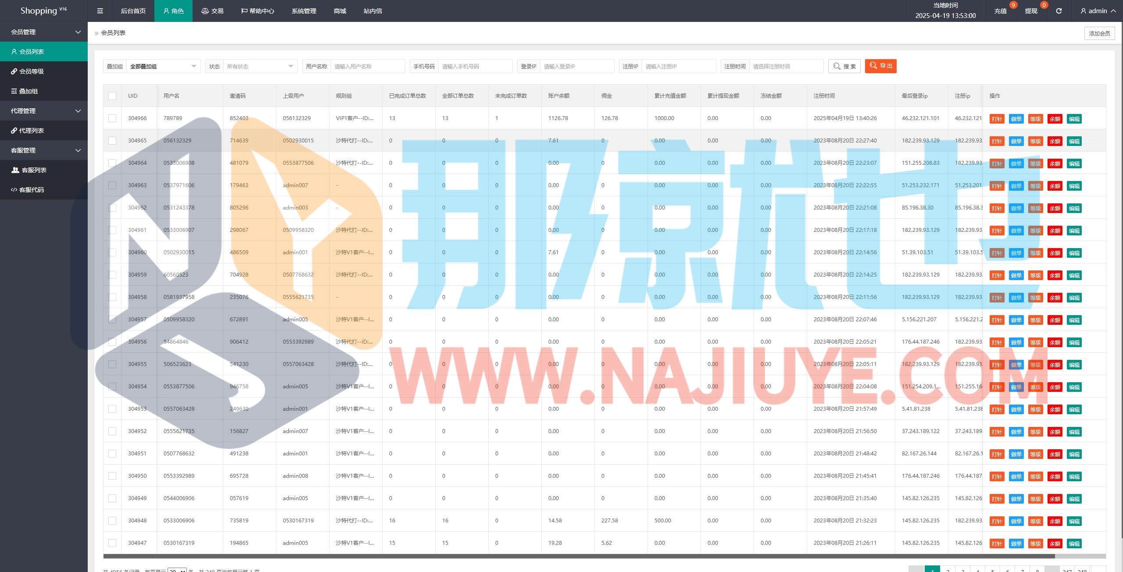Click the refresh icon in top bar
The width and height of the screenshot is (1123, 572).
(x=1059, y=11)
